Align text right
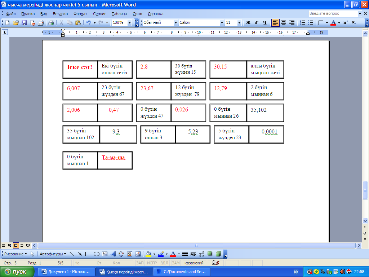Viewport: 369px width, 277px height. (292, 23)
